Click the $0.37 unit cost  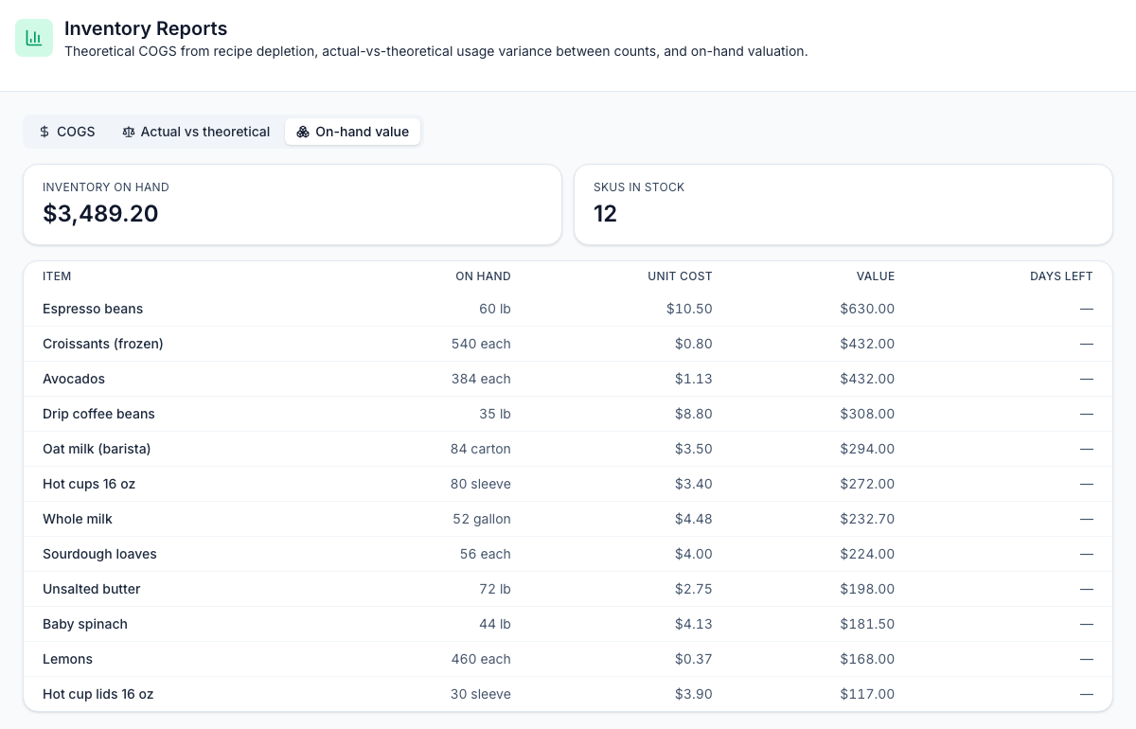(x=694, y=659)
